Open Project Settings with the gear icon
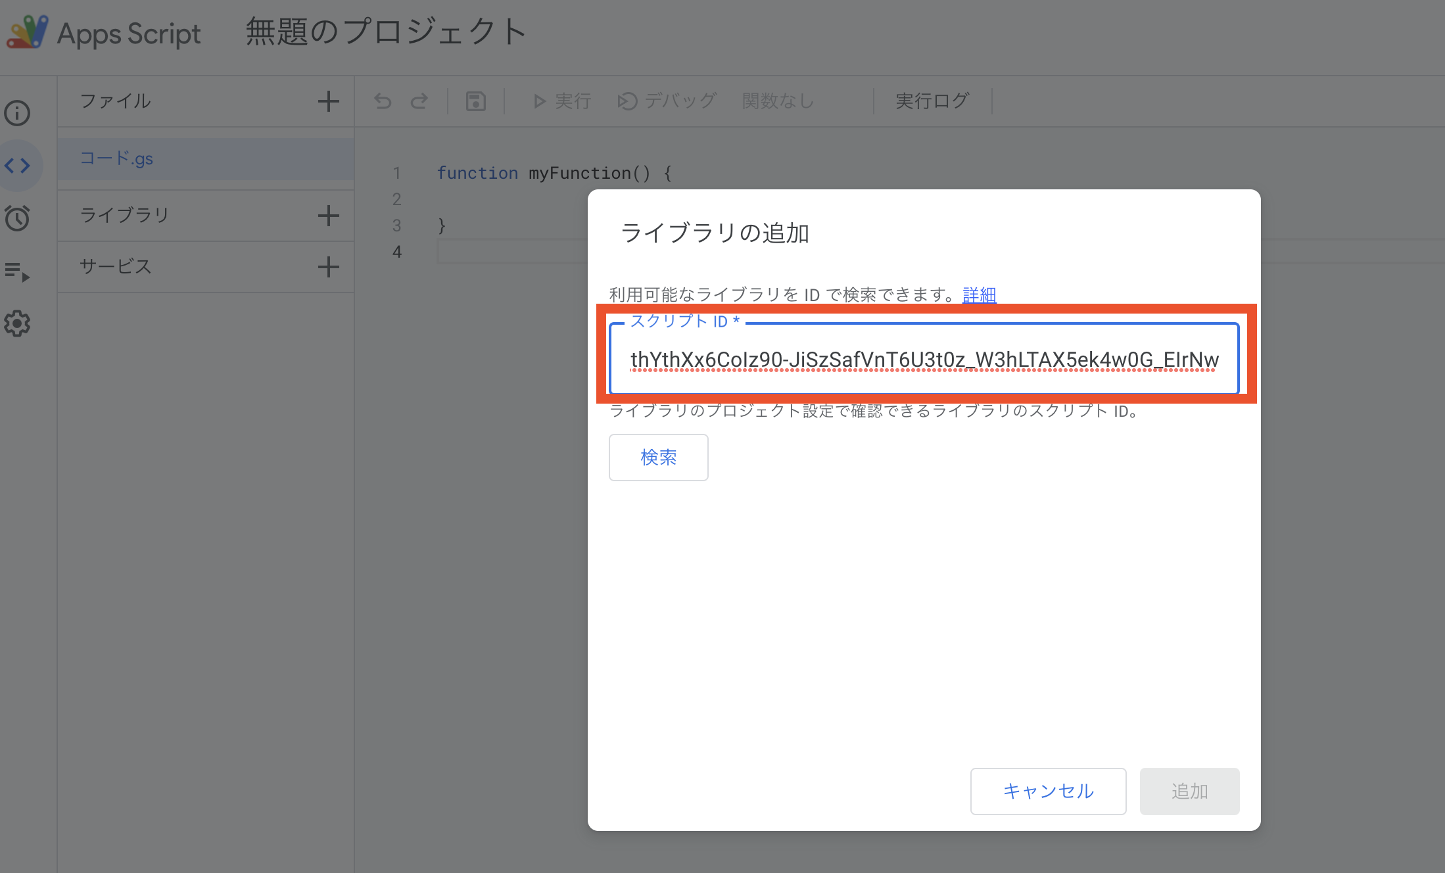This screenshot has width=1445, height=873. tap(18, 323)
